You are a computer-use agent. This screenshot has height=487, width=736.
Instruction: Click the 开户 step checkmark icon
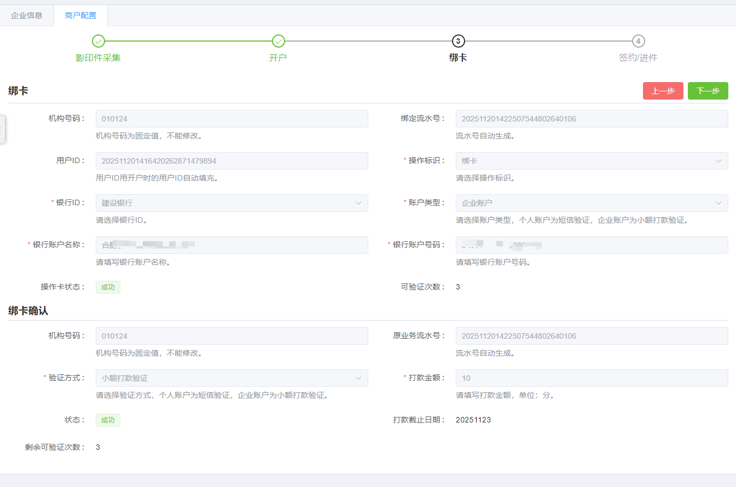(279, 41)
